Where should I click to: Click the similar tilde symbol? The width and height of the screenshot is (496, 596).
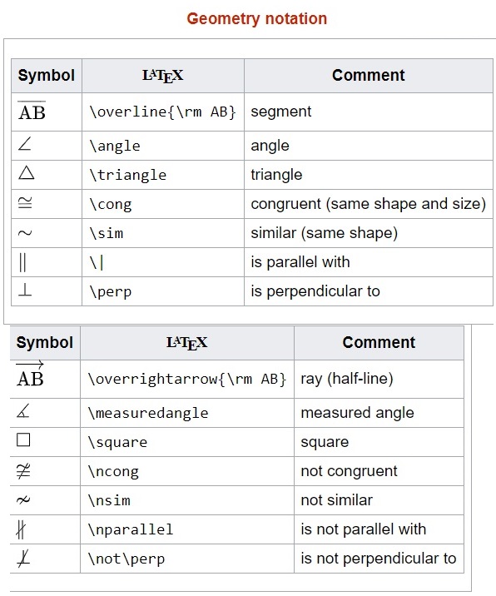(x=25, y=232)
